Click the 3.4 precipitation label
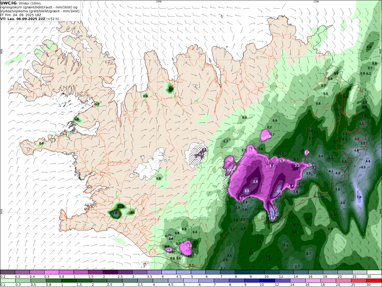This screenshot has width=382, height=287. click(321, 156)
